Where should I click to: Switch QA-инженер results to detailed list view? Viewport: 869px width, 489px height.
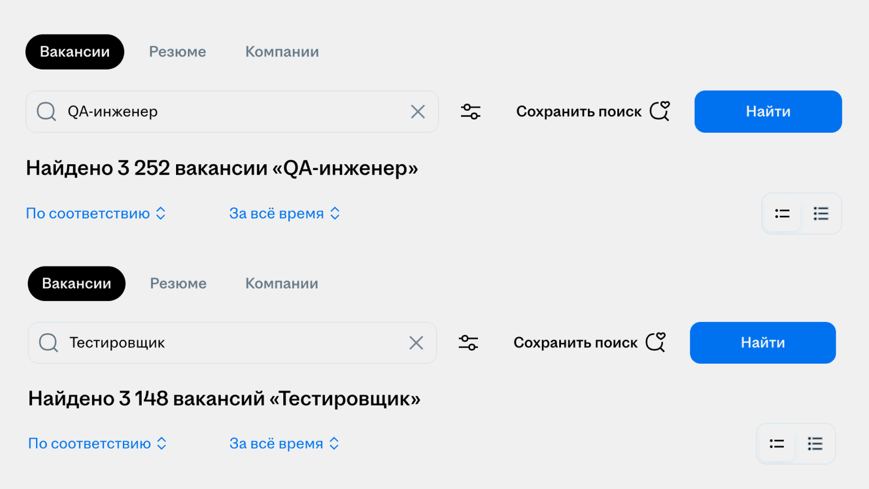point(820,213)
